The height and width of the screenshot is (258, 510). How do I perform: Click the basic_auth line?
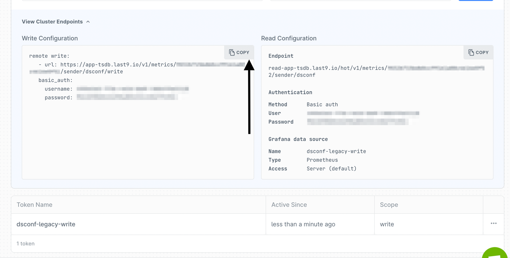click(56, 80)
